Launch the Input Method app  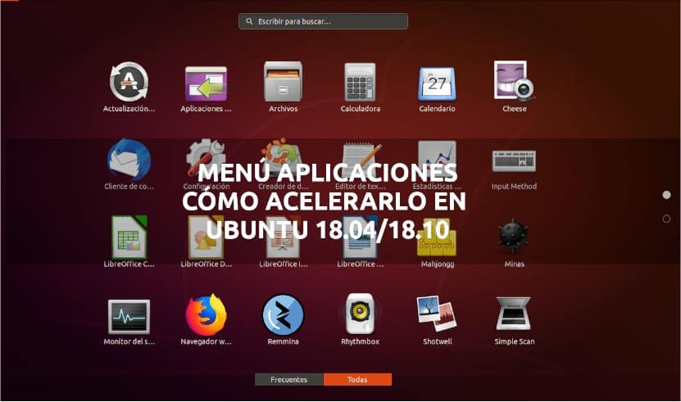[x=514, y=161]
